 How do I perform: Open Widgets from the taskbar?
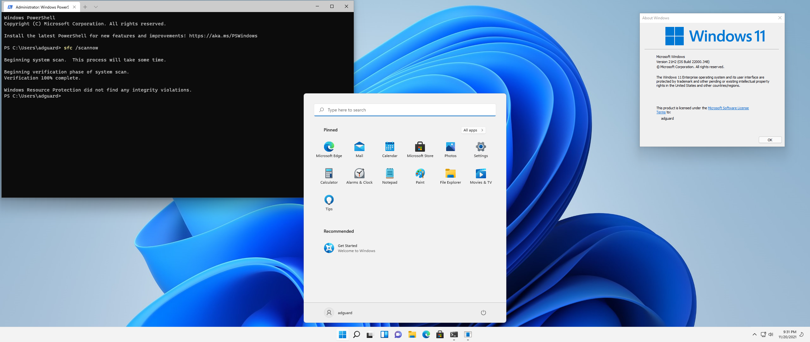coord(384,334)
